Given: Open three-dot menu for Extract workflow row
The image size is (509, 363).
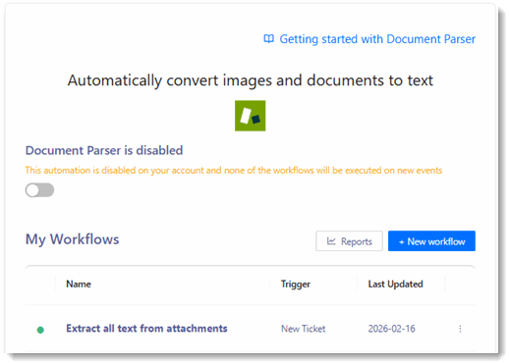Looking at the screenshot, I should 460,329.
